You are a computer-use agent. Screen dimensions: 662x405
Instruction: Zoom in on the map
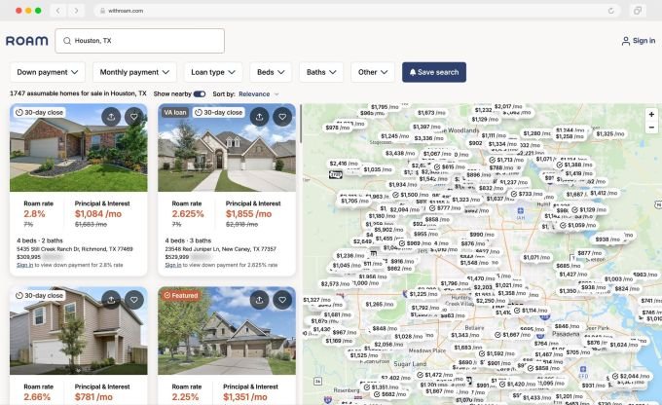[651, 114]
